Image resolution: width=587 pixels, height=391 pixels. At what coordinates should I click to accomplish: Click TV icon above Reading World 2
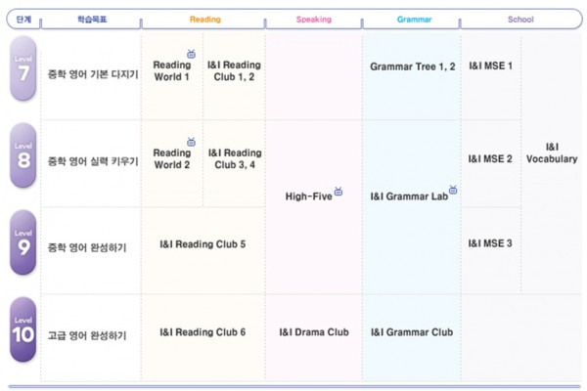point(192,142)
